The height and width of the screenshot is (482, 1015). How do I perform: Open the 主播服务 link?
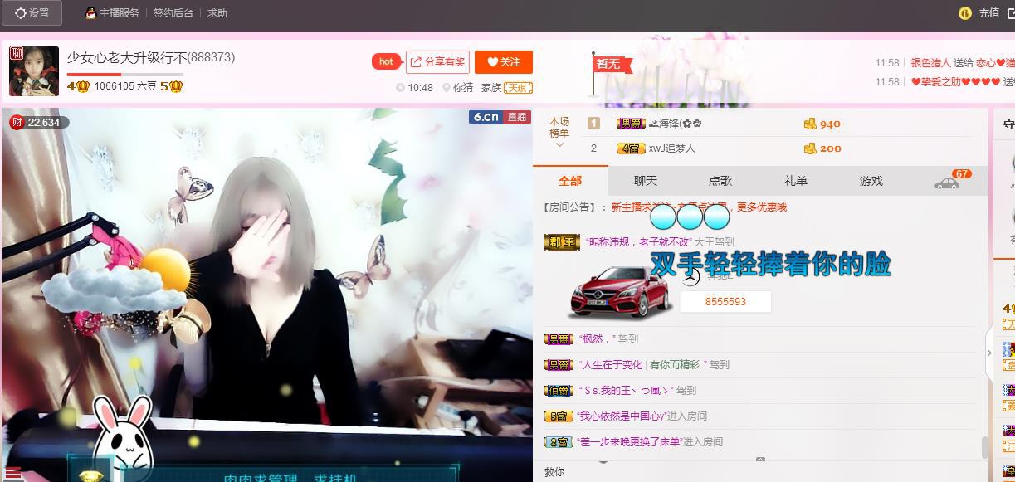tap(119, 13)
